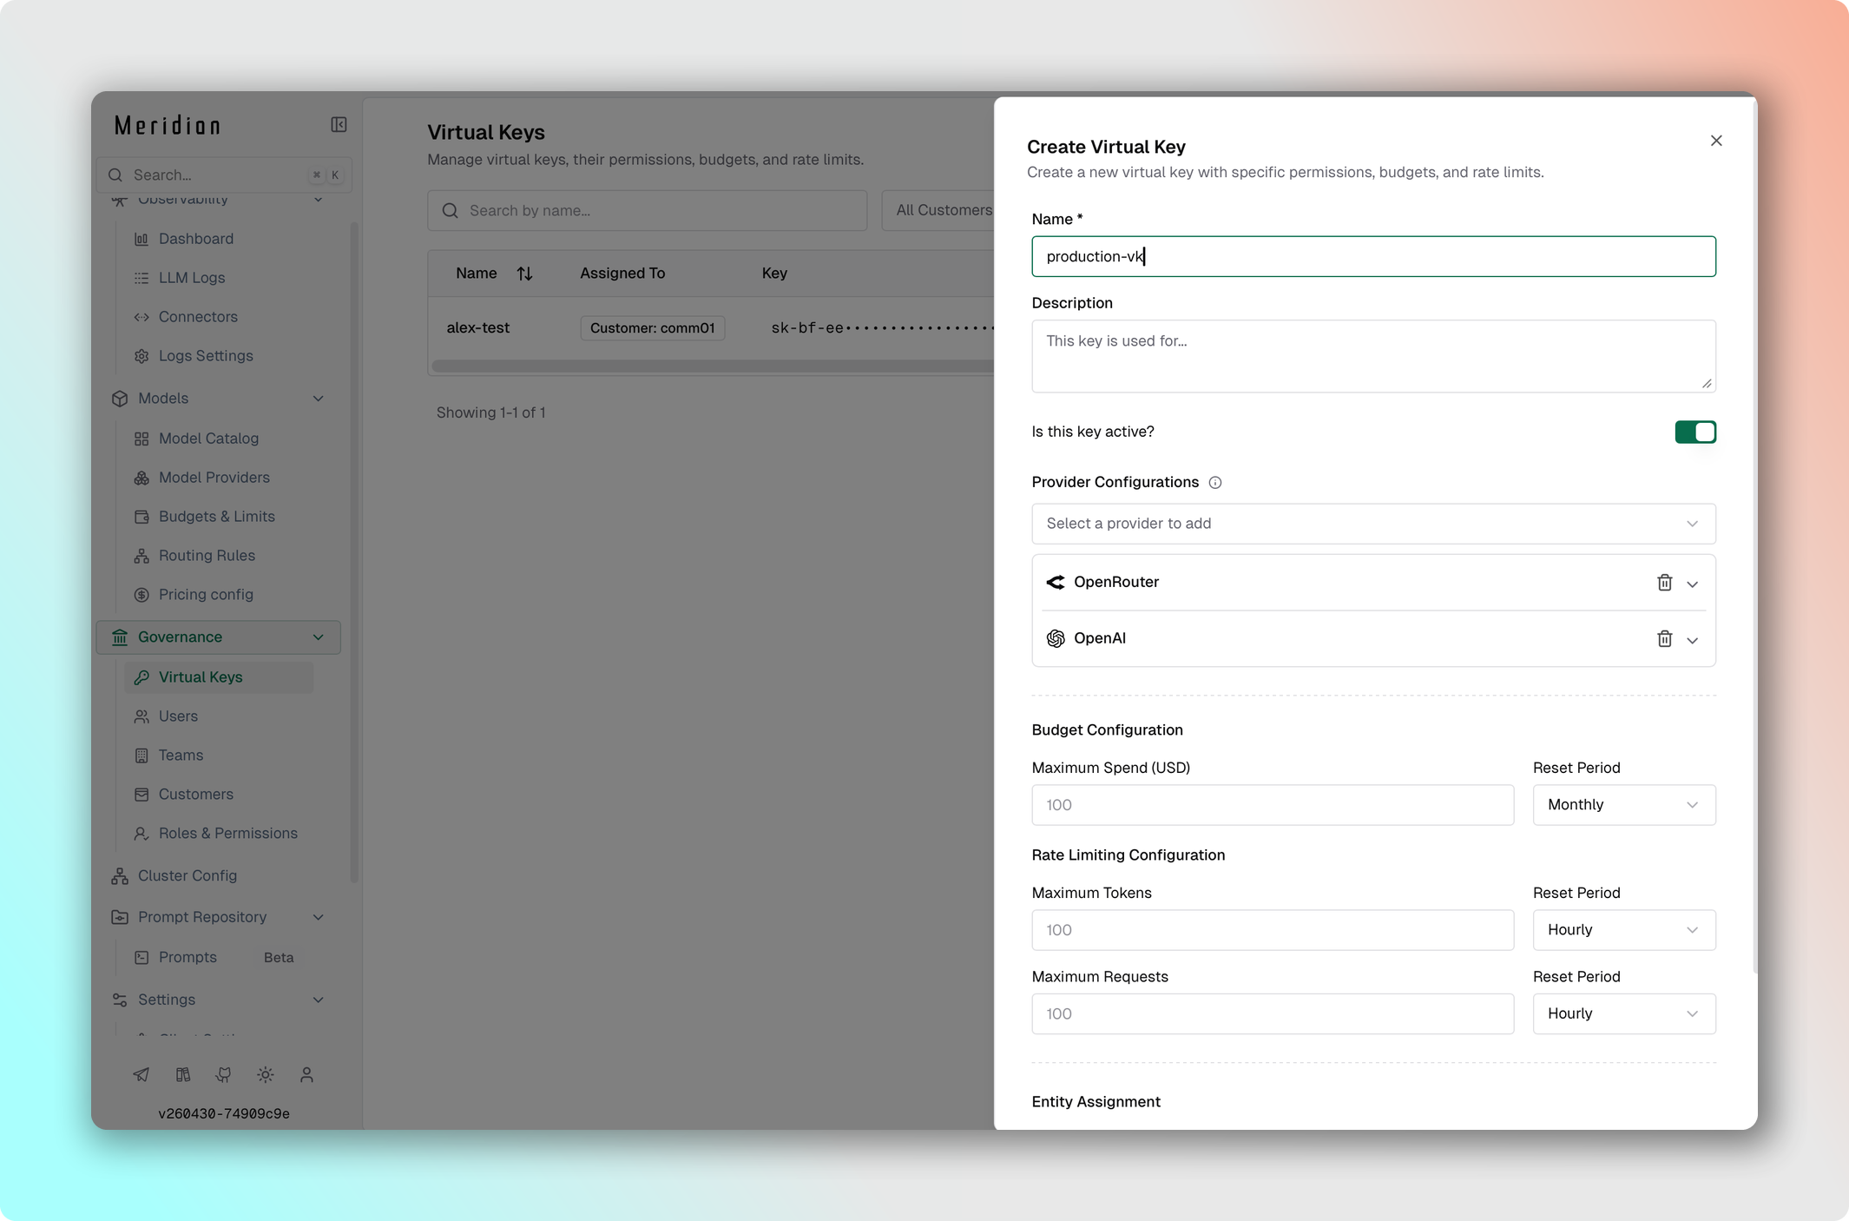Screen dimensions: 1849x1221
Task: Collapse the Models sidebar section
Action: pyautogui.click(x=319, y=399)
